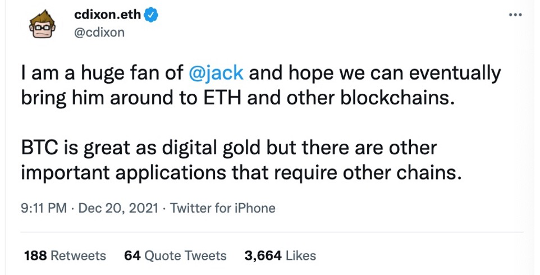
Task: Open cdixon's cartoon profile avatar
Action: [x=42, y=24]
